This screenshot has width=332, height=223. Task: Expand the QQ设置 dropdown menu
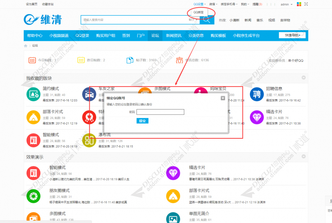(200, 4)
